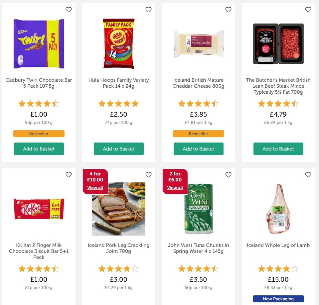Open the Hula Hoops Family Variety Pack page
319x305 pixels.
pos(118,83)
